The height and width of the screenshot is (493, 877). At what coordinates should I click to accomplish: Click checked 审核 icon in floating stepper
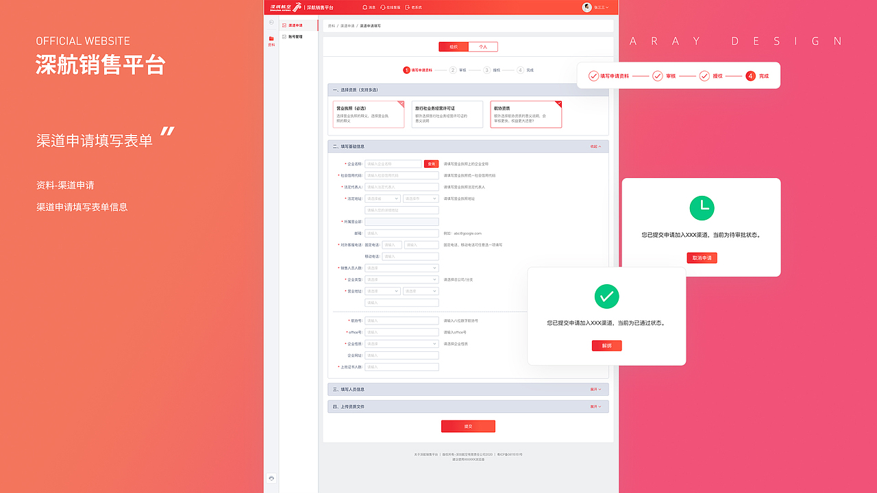tap(658, 76)
